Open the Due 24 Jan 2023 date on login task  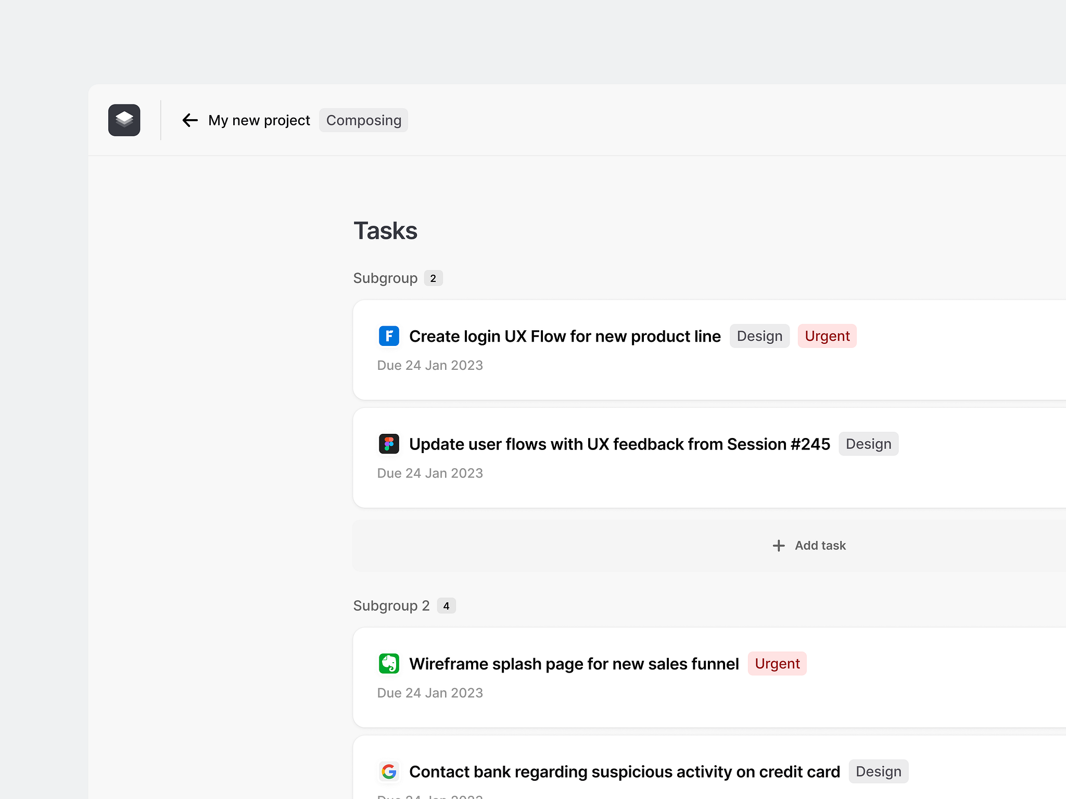pos(430,365)
